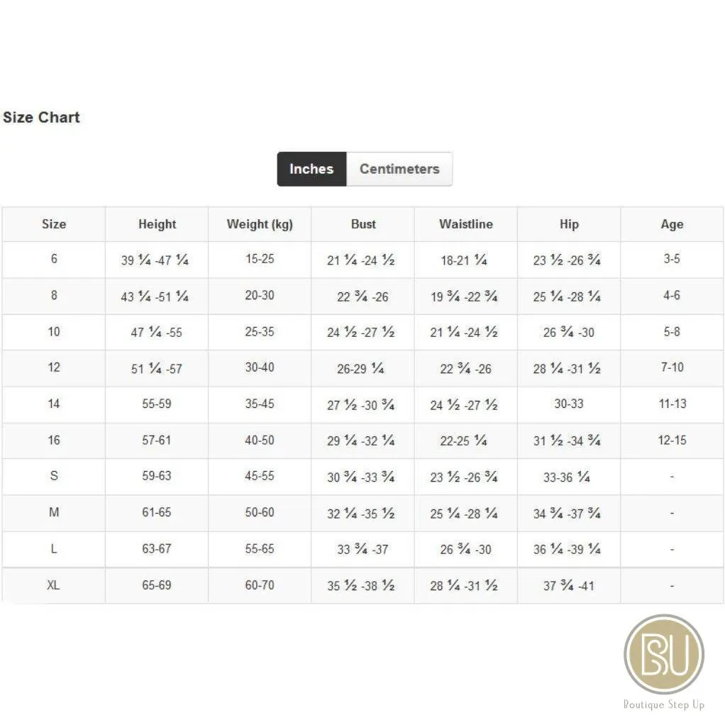The height and width of the screenshot is (725, 725).
Task: Click the Size Chart heading
Action: (42, 118)
